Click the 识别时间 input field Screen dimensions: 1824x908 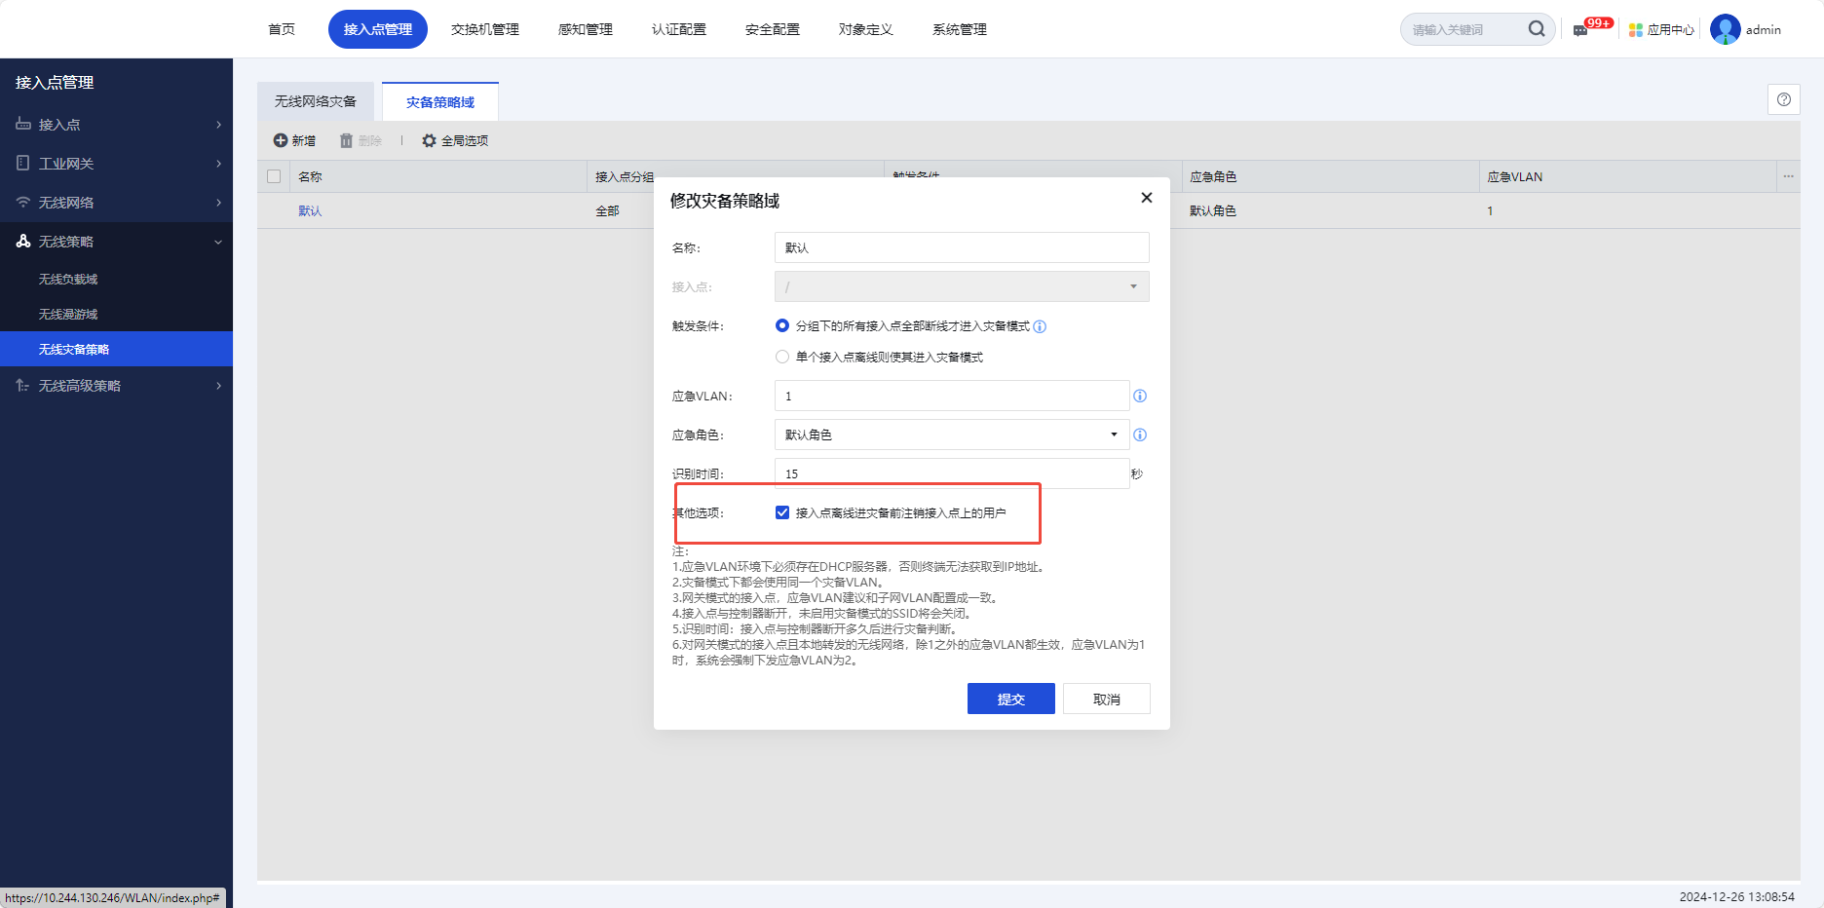click(951, 473)
